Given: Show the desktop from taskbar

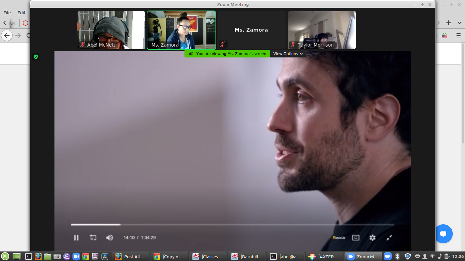Looking at the screenshot, I should point(17,257).
